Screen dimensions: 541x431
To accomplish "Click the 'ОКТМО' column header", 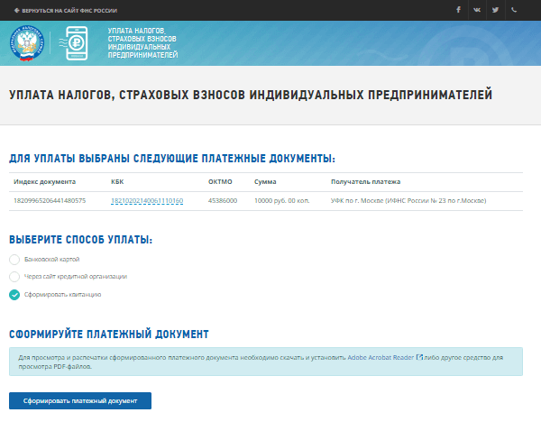I will [x=220, y=181].
